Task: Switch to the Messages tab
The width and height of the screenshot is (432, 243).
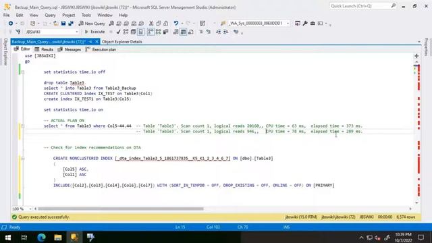Action: point(70,49)
